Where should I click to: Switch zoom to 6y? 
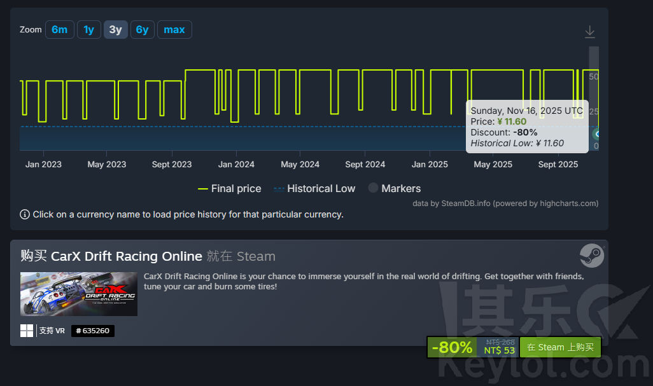pyautogui.click(x=142, y=29)
